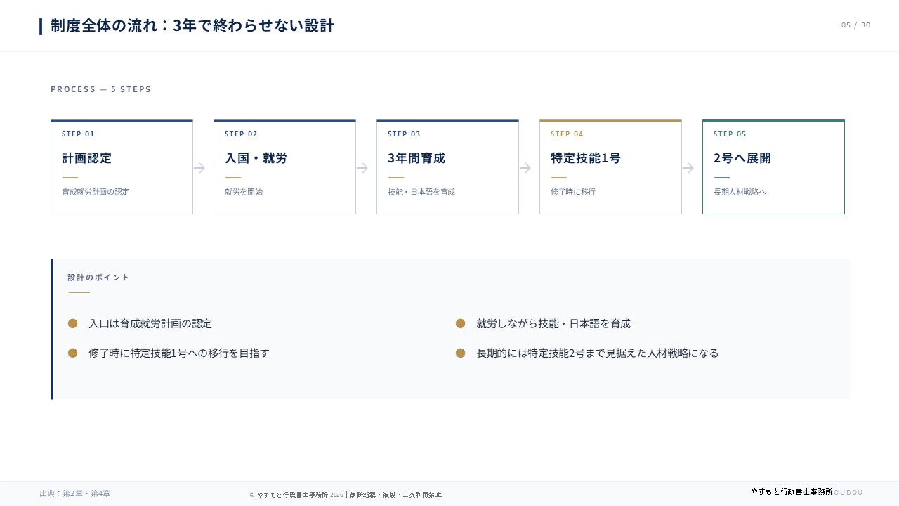899x506 pixels.
Task: Click the slide title 制度全体の流れ：3年で終わらせない設計
Action: (192, 26)
